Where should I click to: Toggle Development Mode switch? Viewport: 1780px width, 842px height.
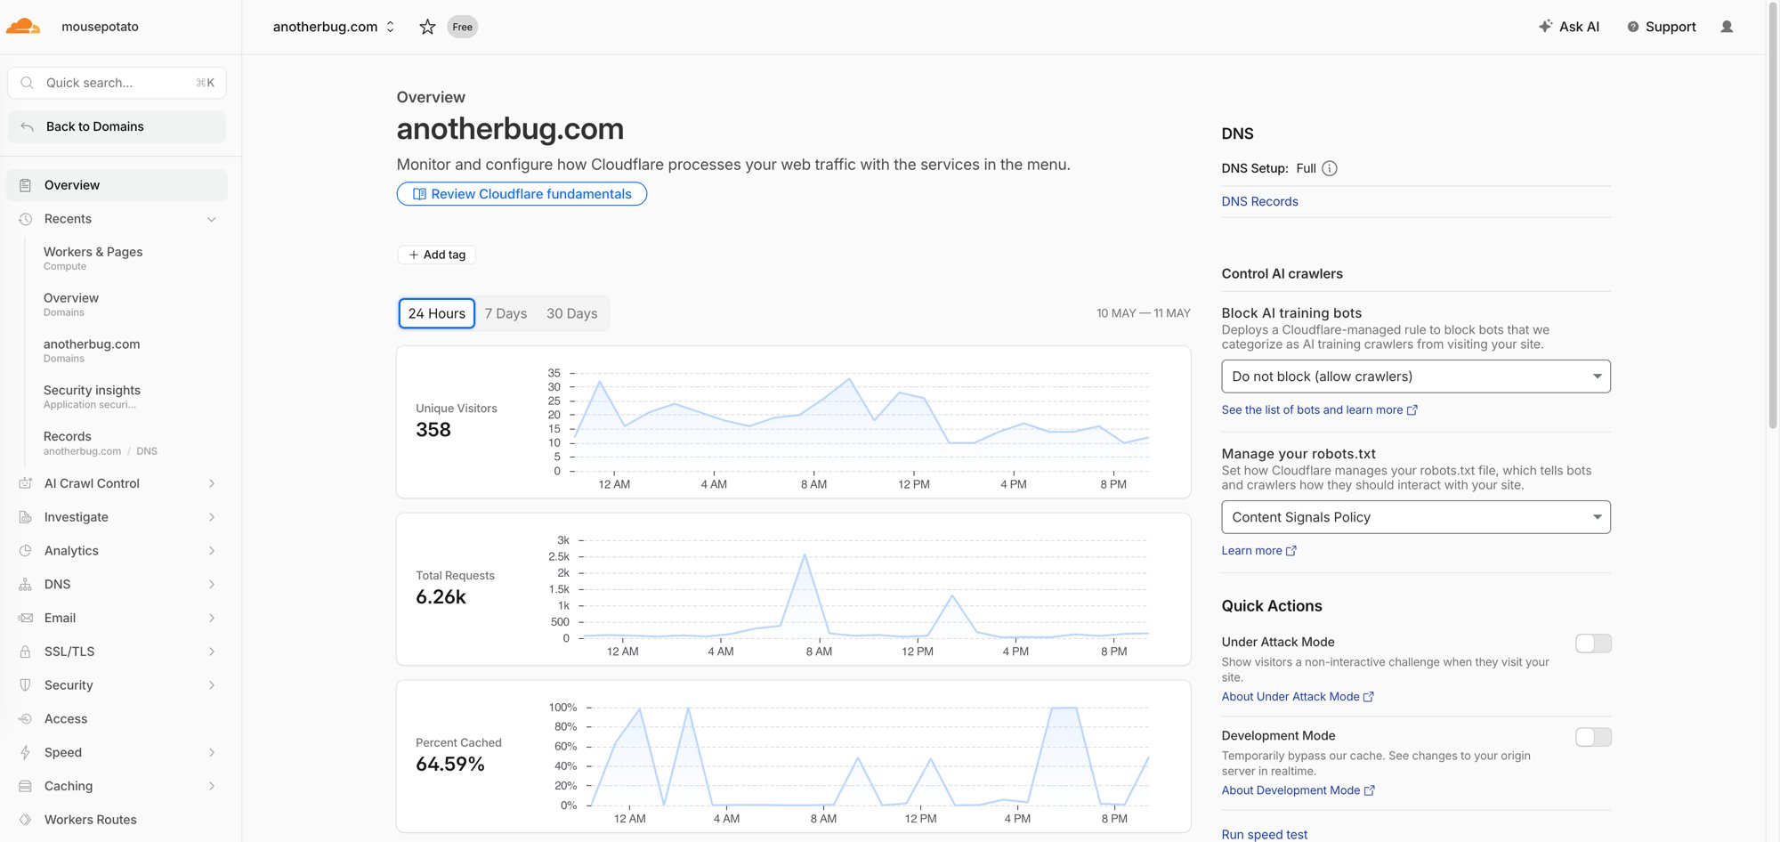1593,737
